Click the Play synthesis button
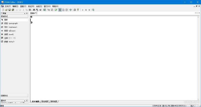Screen dimensions: 201x107 [x=83, y=10]
